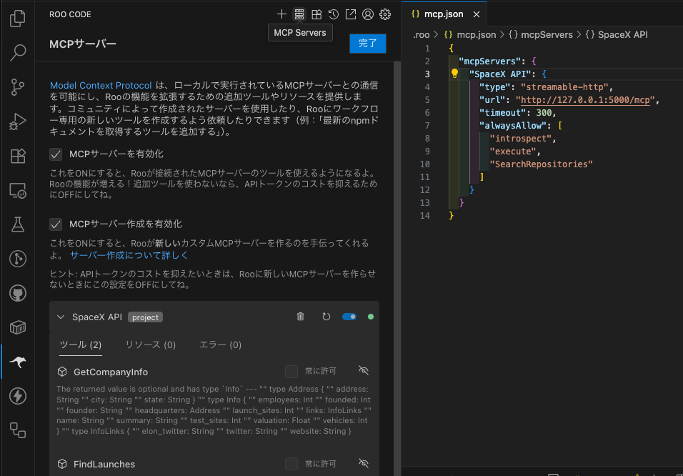Start a new task with plus icon
The height and width of the screenshot is (476, 683).
click(281, 14)
